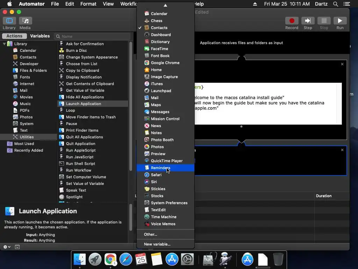Focus the Name search field
This screenshot has height=269, width=358.
click(x=92, y=36)
